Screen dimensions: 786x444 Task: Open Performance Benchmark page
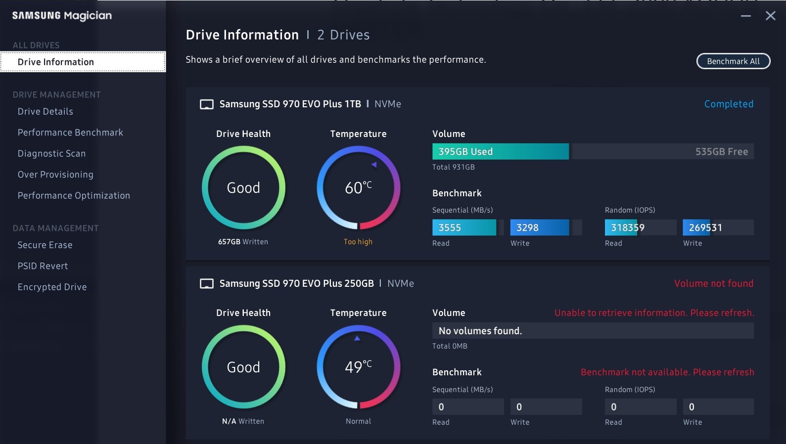pos(70,133)
